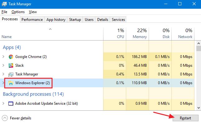Screen dimensions: 201x125
Task: Click the Google Chrome app icon
Action: coord(11,57)
